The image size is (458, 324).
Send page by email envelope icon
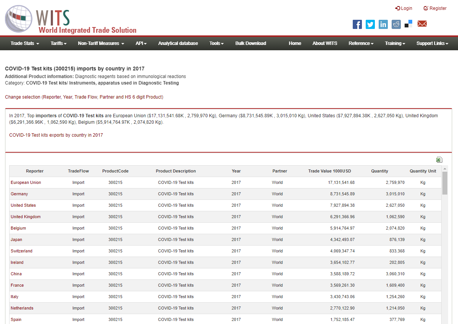click(x=422, y=24)
